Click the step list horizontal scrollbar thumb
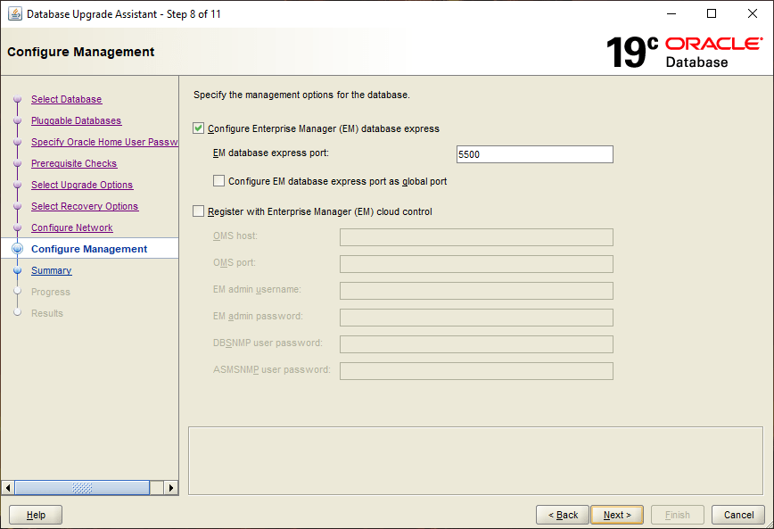774x529 pixels. pos(82,488)
